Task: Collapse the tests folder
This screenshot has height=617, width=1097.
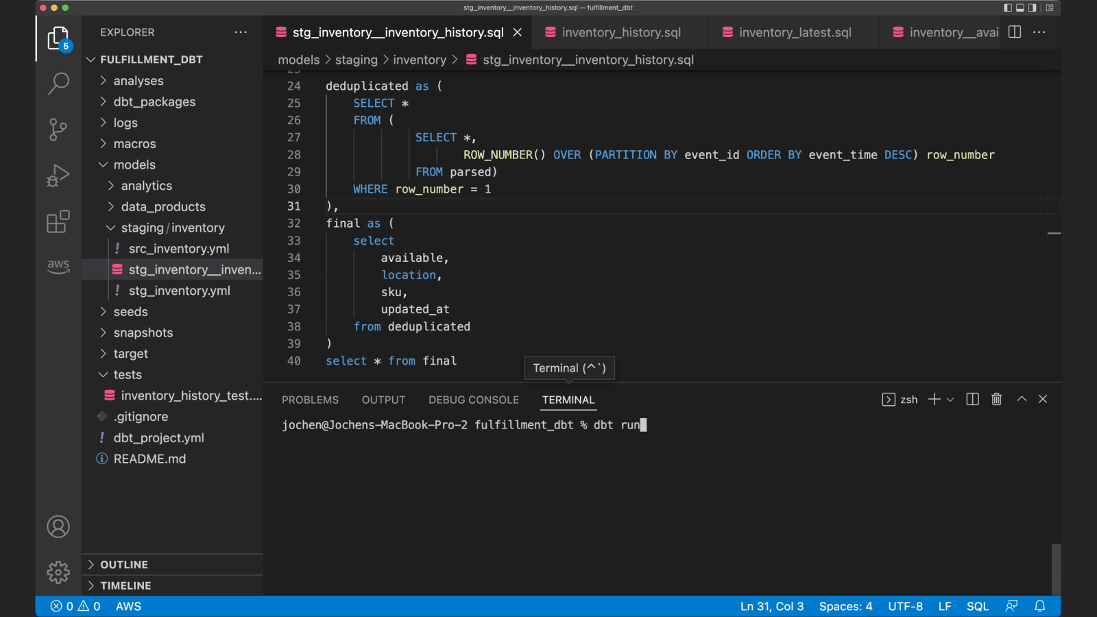Action: point(171,375)
